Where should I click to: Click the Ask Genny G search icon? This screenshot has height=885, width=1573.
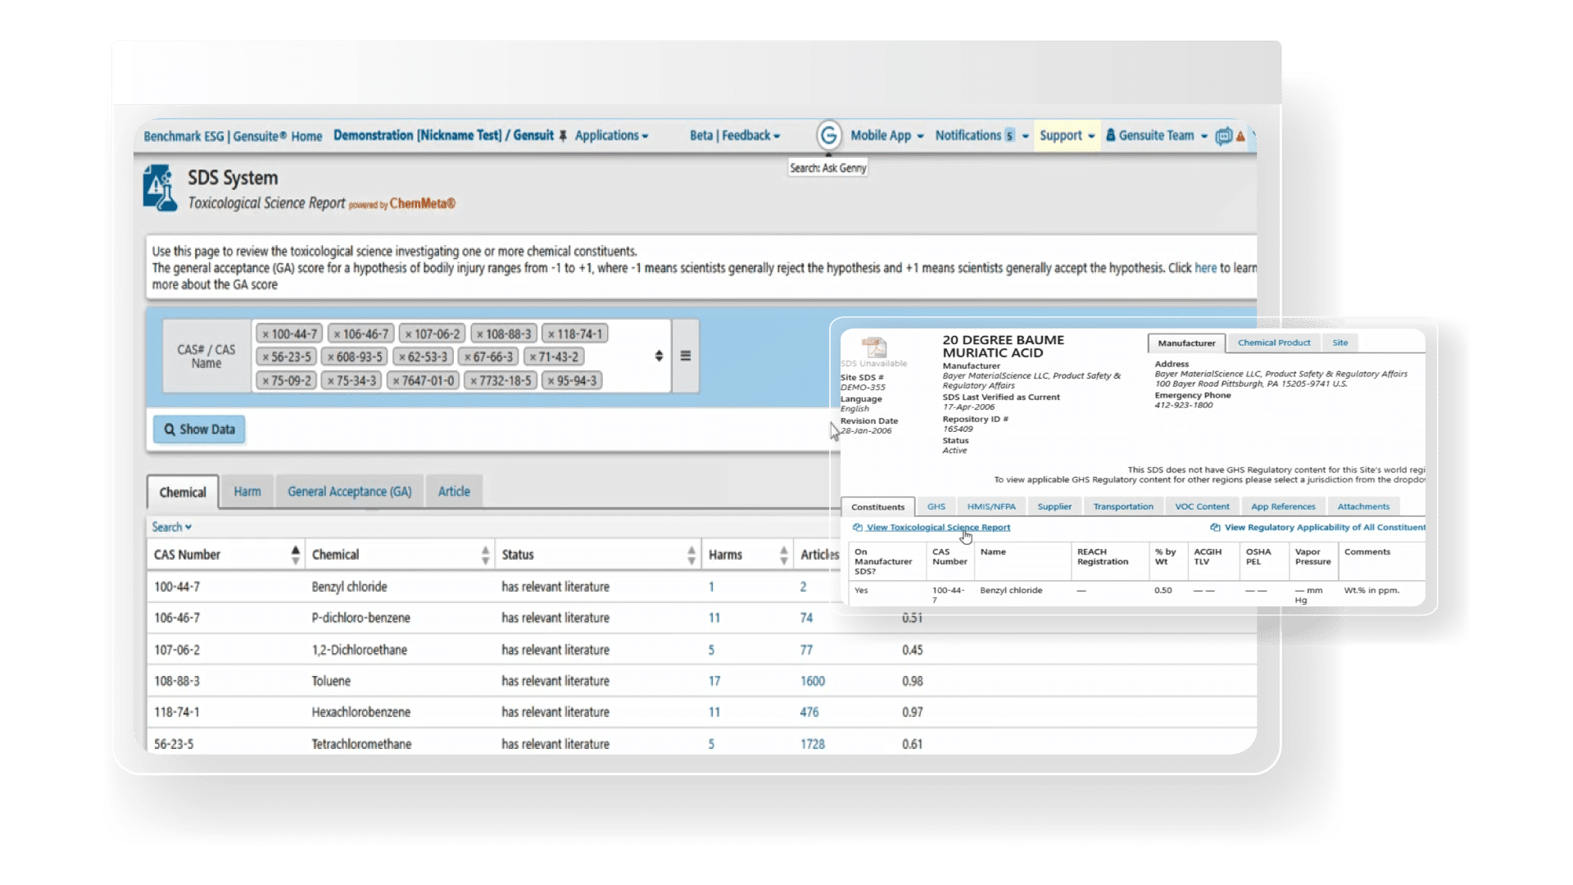(x=828, y=135)
